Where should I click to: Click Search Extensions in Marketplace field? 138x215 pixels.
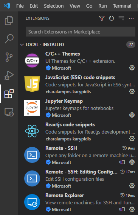pyautogui.click(x=81, y=32)
